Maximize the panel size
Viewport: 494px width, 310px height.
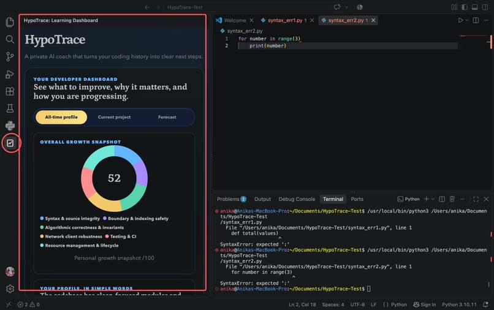[x=476, y=198]
